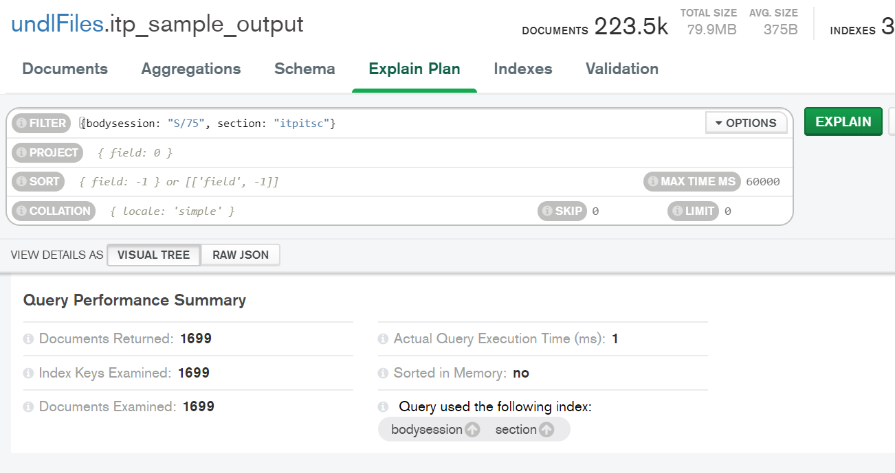Focus the filter query input field
Viewport: 895px width, 473px height.
[385, 124]
